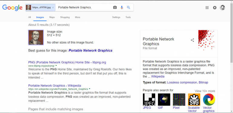Open search by image camera icon
This screenshot has width=233, height=113.
click(x=115, y=8)
